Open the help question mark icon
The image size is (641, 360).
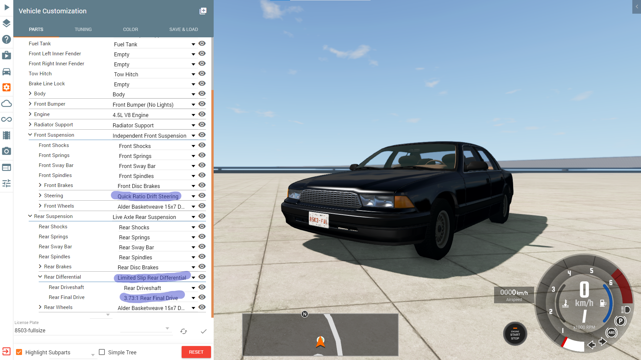click(6, 39)
